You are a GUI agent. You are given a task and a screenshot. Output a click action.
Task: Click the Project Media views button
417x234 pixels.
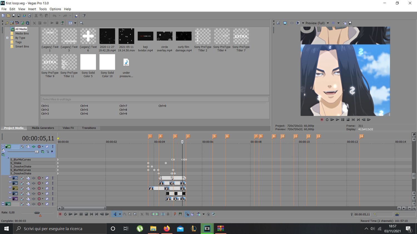(70, 23)
